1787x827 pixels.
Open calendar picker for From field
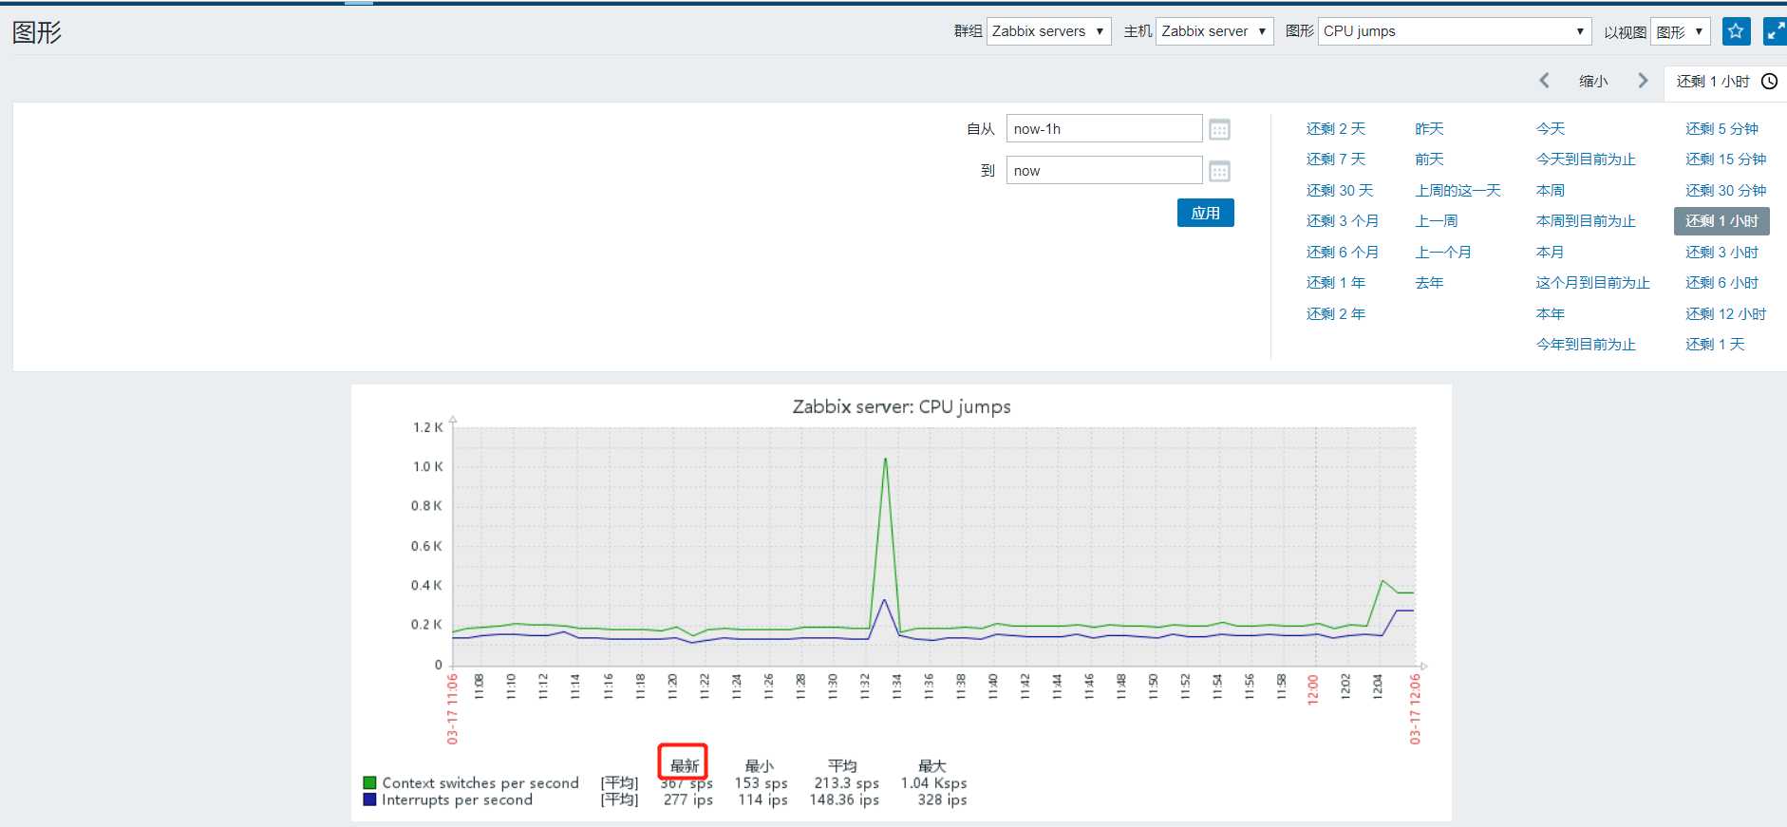click(1220, 129)
